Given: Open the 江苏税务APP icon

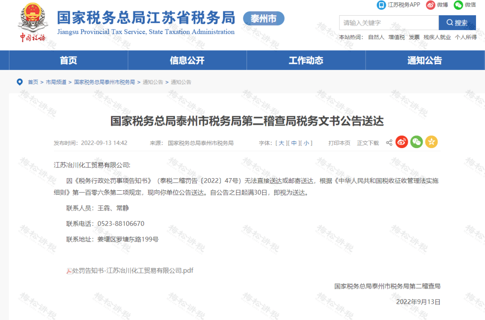Looking at the screenshot, I should pyautogui.click(x=381, y=5).
